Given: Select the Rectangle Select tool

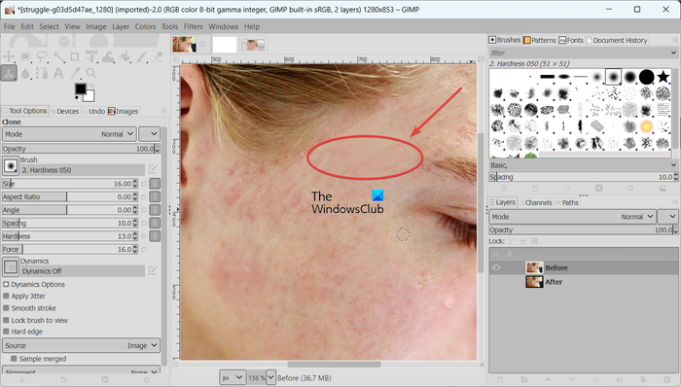Looking at the screenshot, I should pyautogui.click(x=25, y=56).
